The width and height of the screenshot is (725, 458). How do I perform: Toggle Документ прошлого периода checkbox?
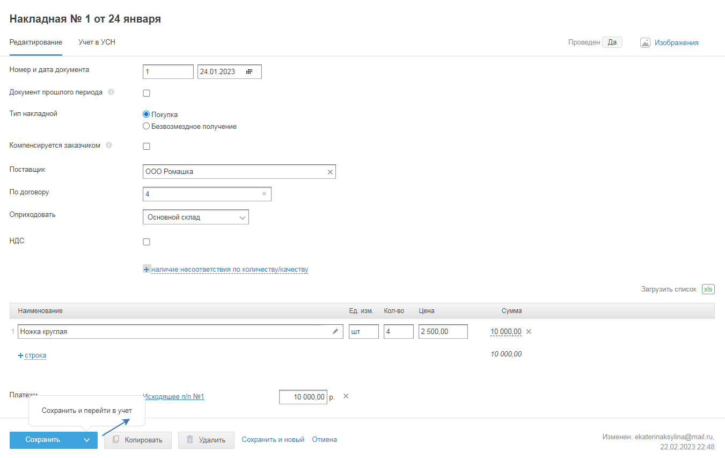tap(147, 93)
